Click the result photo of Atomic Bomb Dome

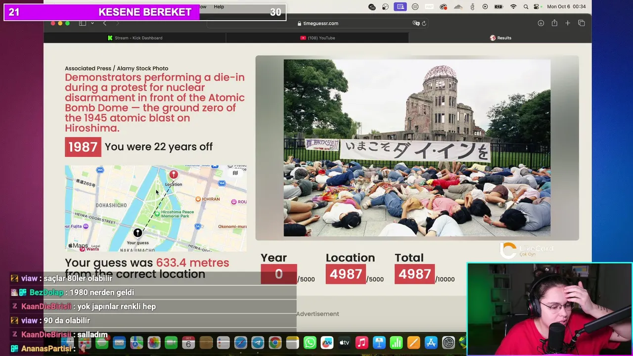tap(417, 148)
